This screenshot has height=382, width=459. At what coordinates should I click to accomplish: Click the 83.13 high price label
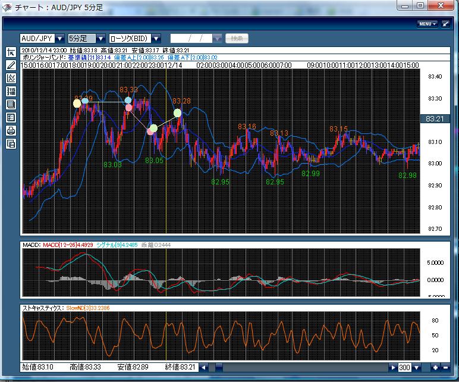pyautogui.click(x=279, y=133)
